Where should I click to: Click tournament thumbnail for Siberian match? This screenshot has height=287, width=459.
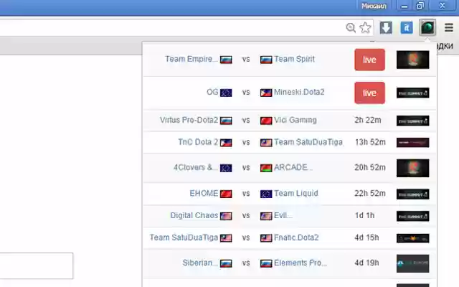413,263
